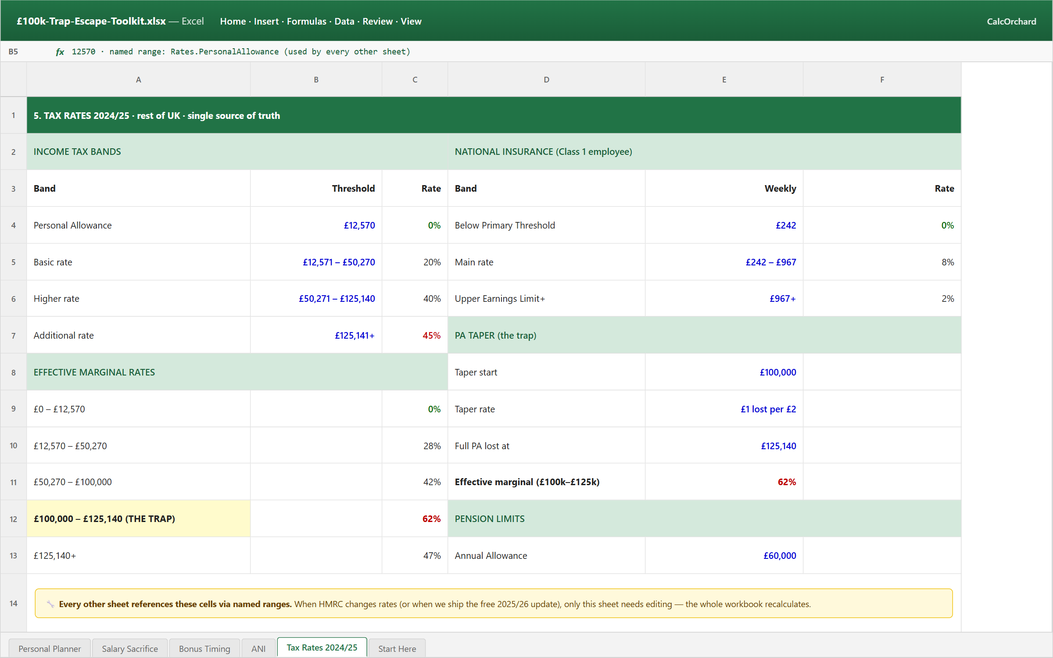Select column E header
This screenshot has width=1053, height=658.
724,79
